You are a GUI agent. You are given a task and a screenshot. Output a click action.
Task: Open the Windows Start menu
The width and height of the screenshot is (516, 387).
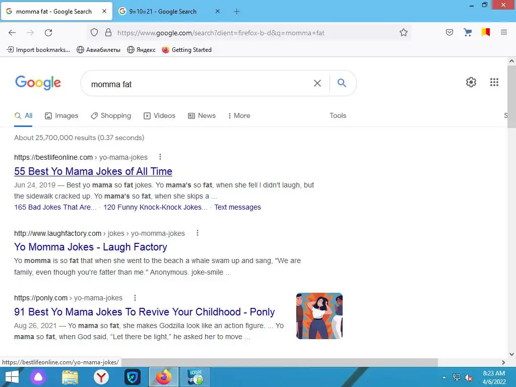click(12, 377)
